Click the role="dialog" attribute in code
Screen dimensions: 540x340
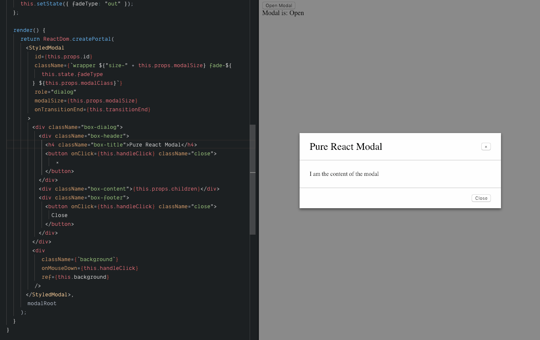tap(55, 92)
